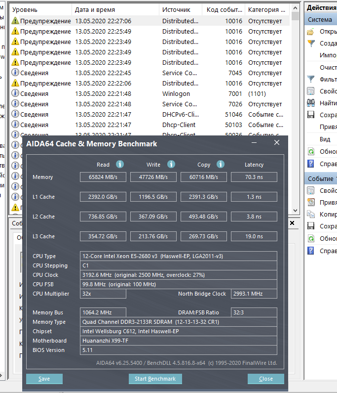Click the open saved log folder icon
Viewport: 337px width, 393px height.
pyautogui.click(x=311, y=32)
